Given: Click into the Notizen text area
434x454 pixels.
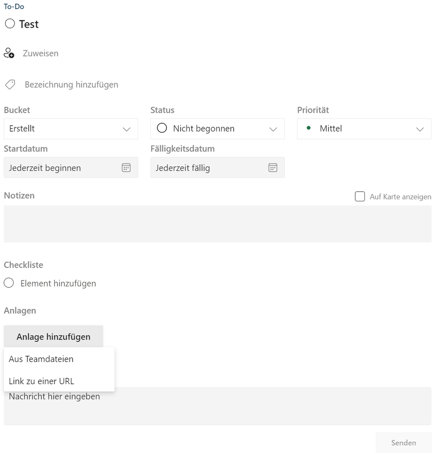Looking at the screenshot, I should click(217, 224).
